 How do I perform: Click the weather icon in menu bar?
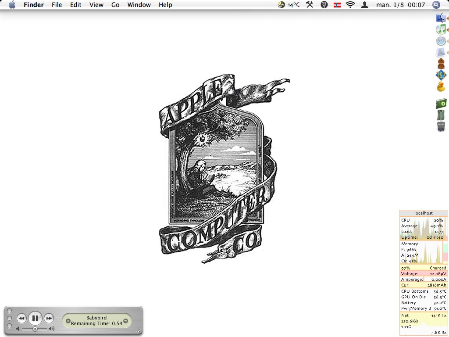click(282, 4)
